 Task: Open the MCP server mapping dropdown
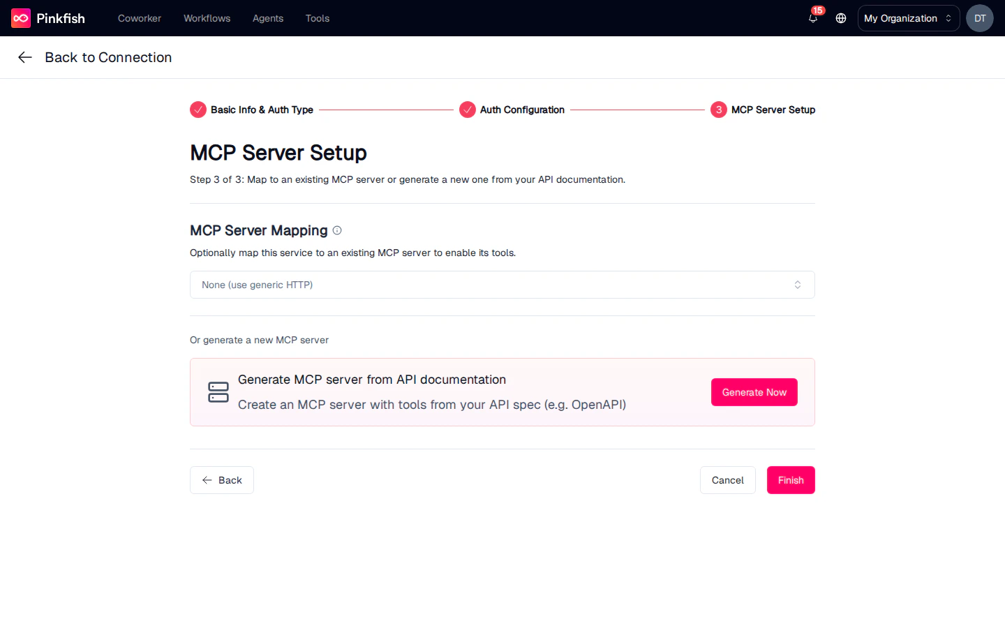tap(502, 285)
